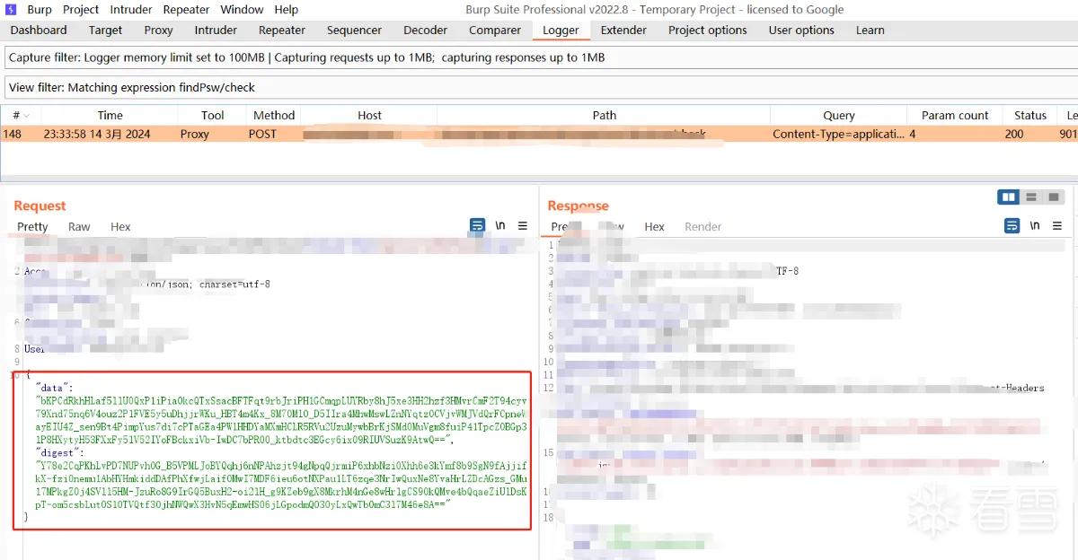Click the Burp Suite logo icon
Image resolution: width=1078 pixels, height=560 pixels.
(9, 9)
